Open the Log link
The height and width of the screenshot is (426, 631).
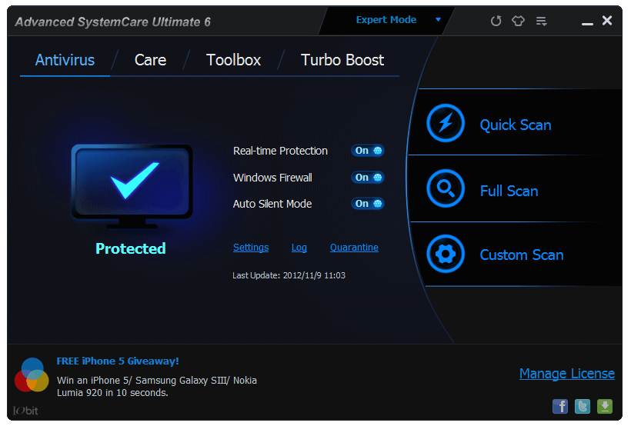point(299,248)
